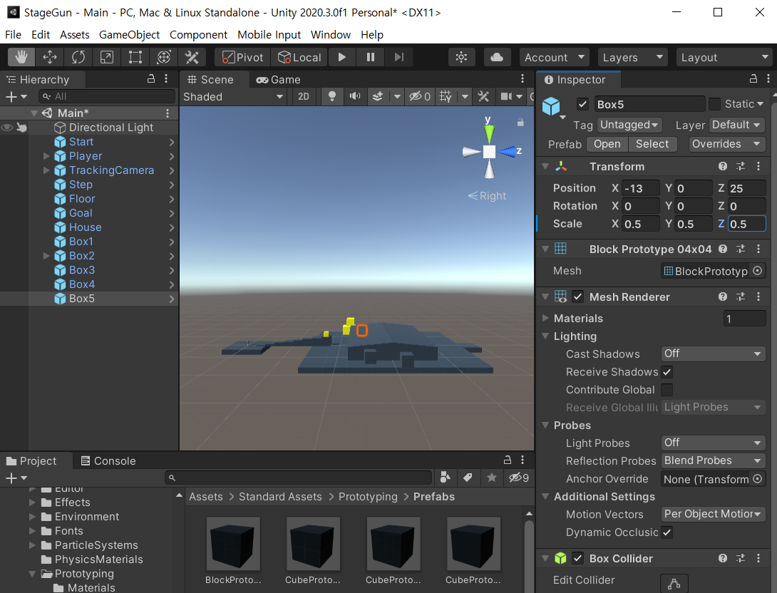
Task: Open the Tag dropdown
Action: (629, 125)
